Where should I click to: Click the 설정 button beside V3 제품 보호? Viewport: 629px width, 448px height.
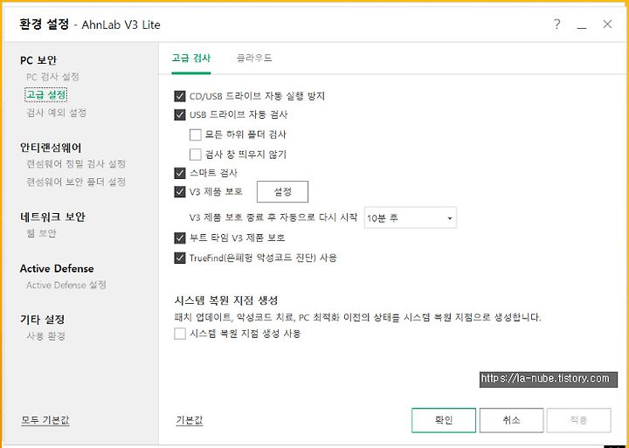[282, 192]
